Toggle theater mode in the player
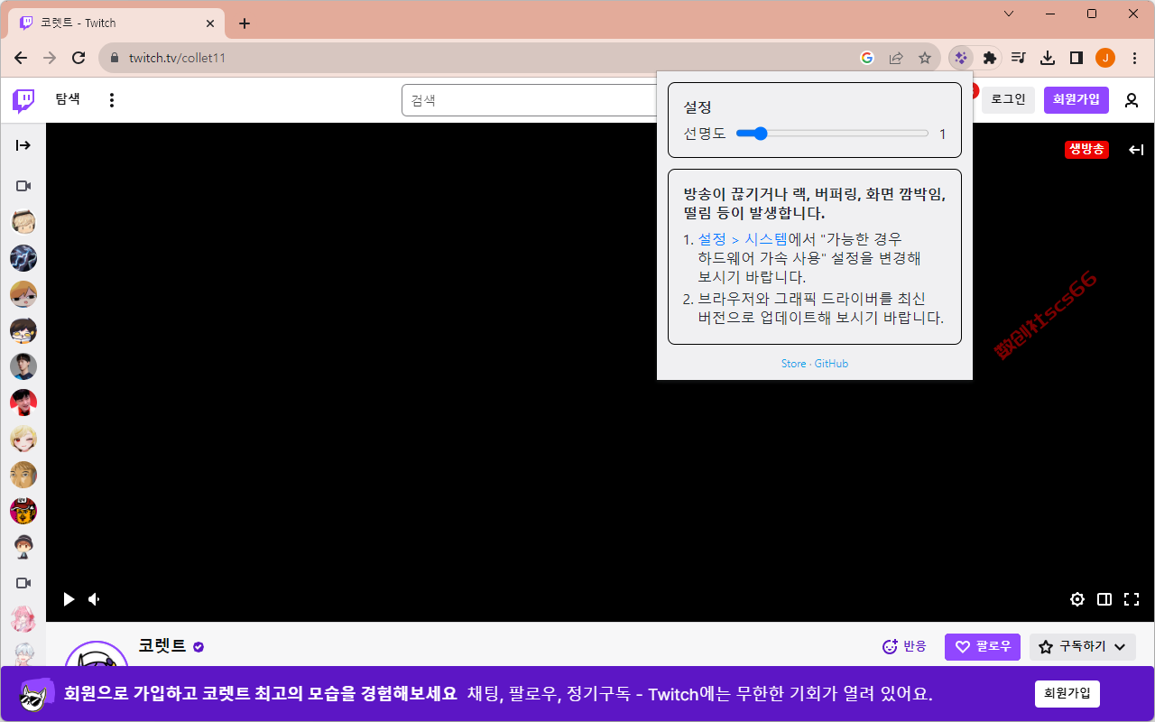This screenshot has width=1155, height=722. [1104, 599]
